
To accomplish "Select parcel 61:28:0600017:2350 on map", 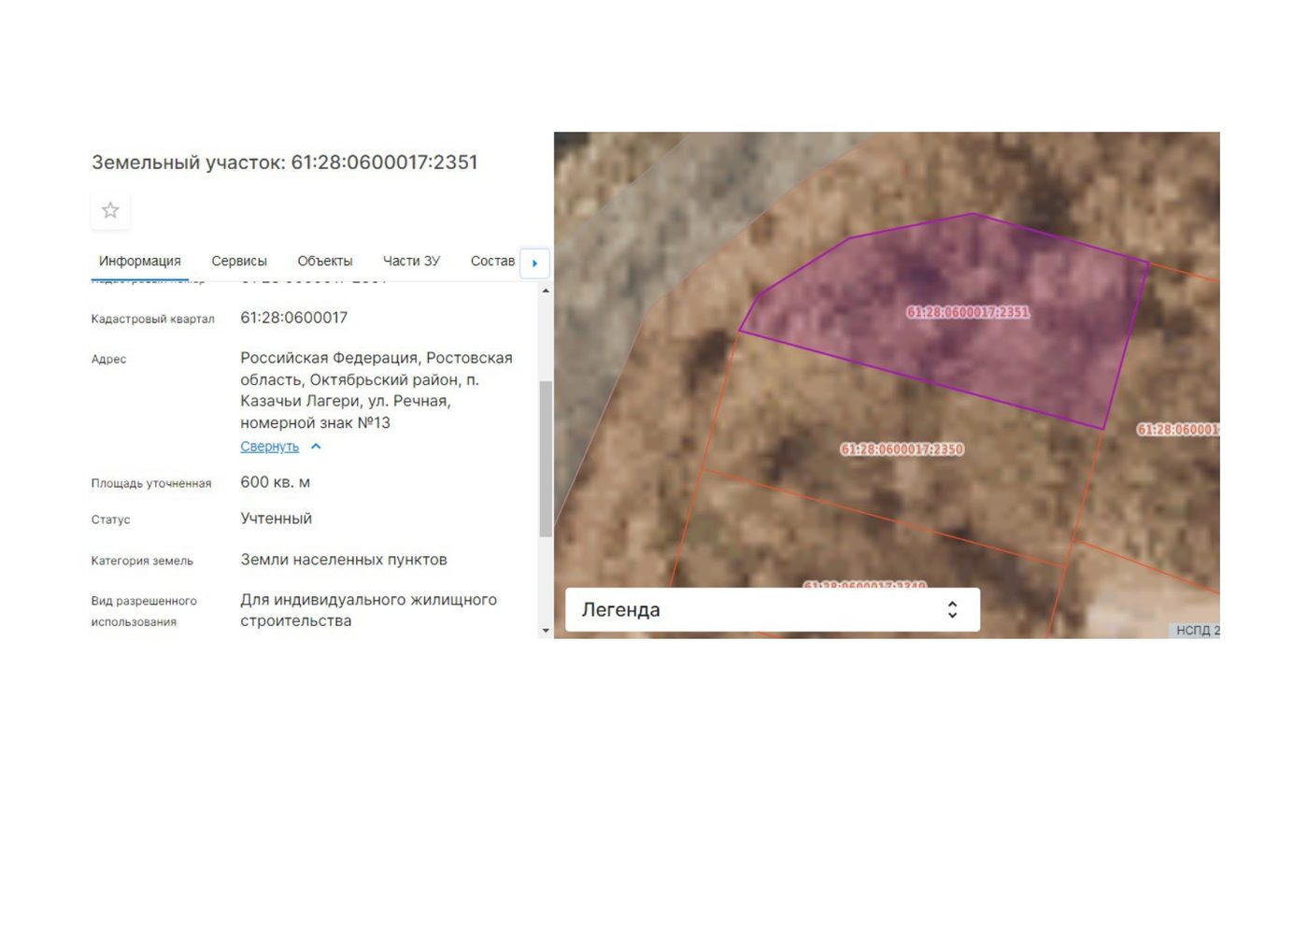I will coord(902,449).
